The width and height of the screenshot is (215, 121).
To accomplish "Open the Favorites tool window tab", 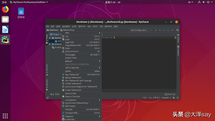I will tap(47, 84).
